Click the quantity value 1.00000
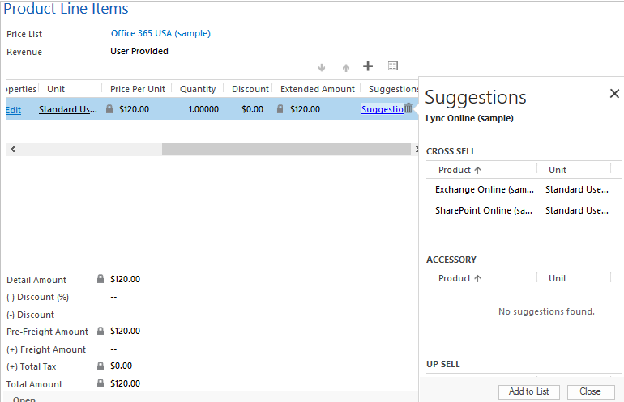The width and height of the screenshot is (624, 402). [203, 109]
